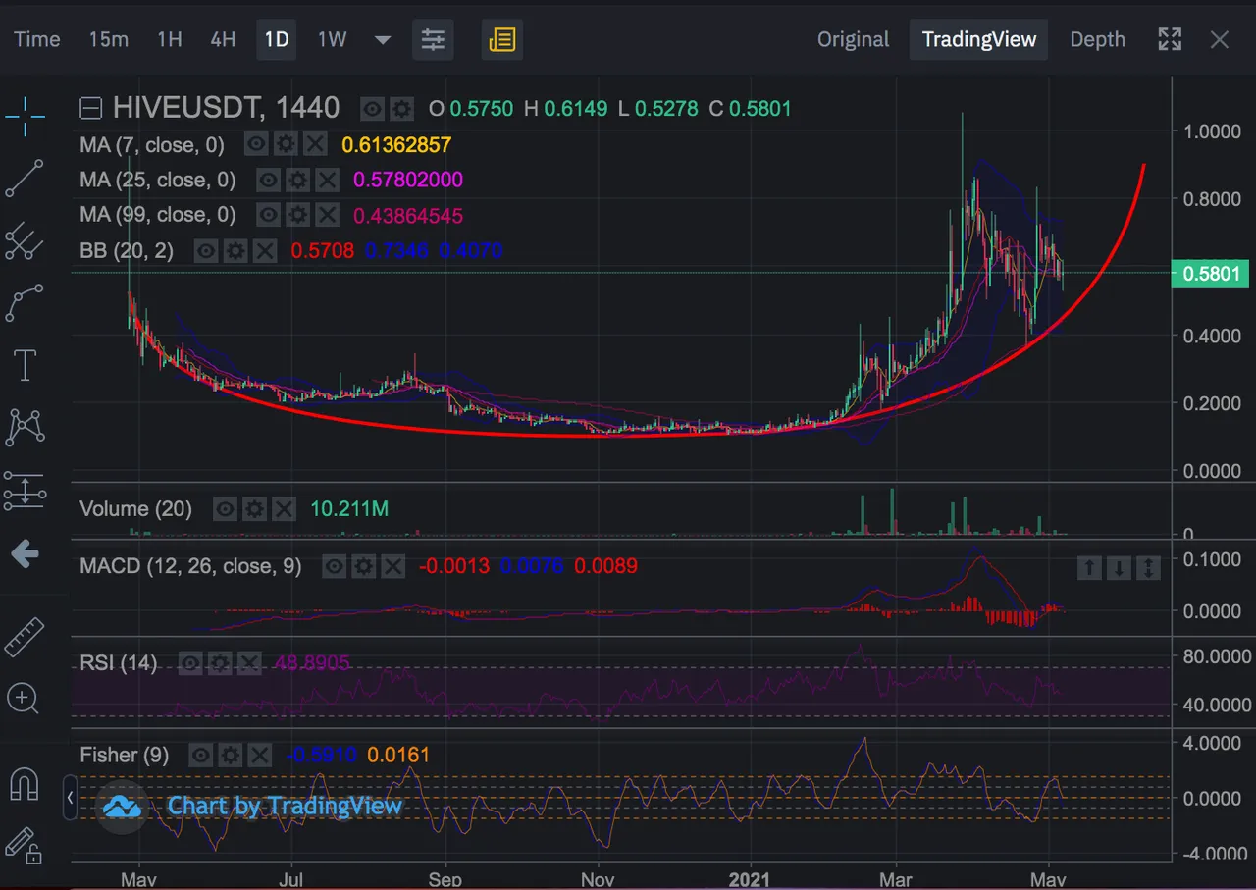Viewport: 1256px width, 890px height.
Task: Click the 0.5801 current price label
Action: (1213, 274)
